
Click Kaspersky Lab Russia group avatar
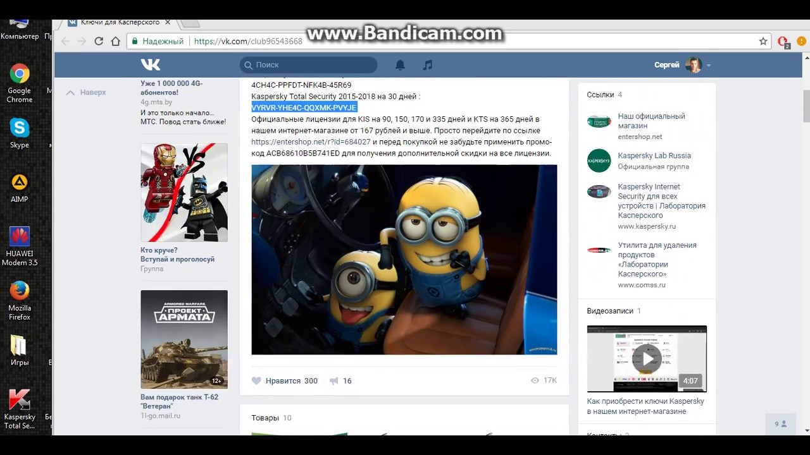(x=599, y=161)
